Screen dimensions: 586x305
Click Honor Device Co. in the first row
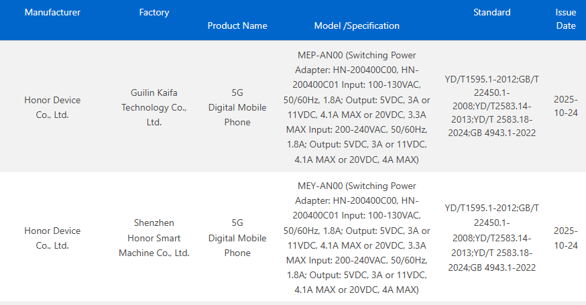pyautogui.click(x=52, y=107)
